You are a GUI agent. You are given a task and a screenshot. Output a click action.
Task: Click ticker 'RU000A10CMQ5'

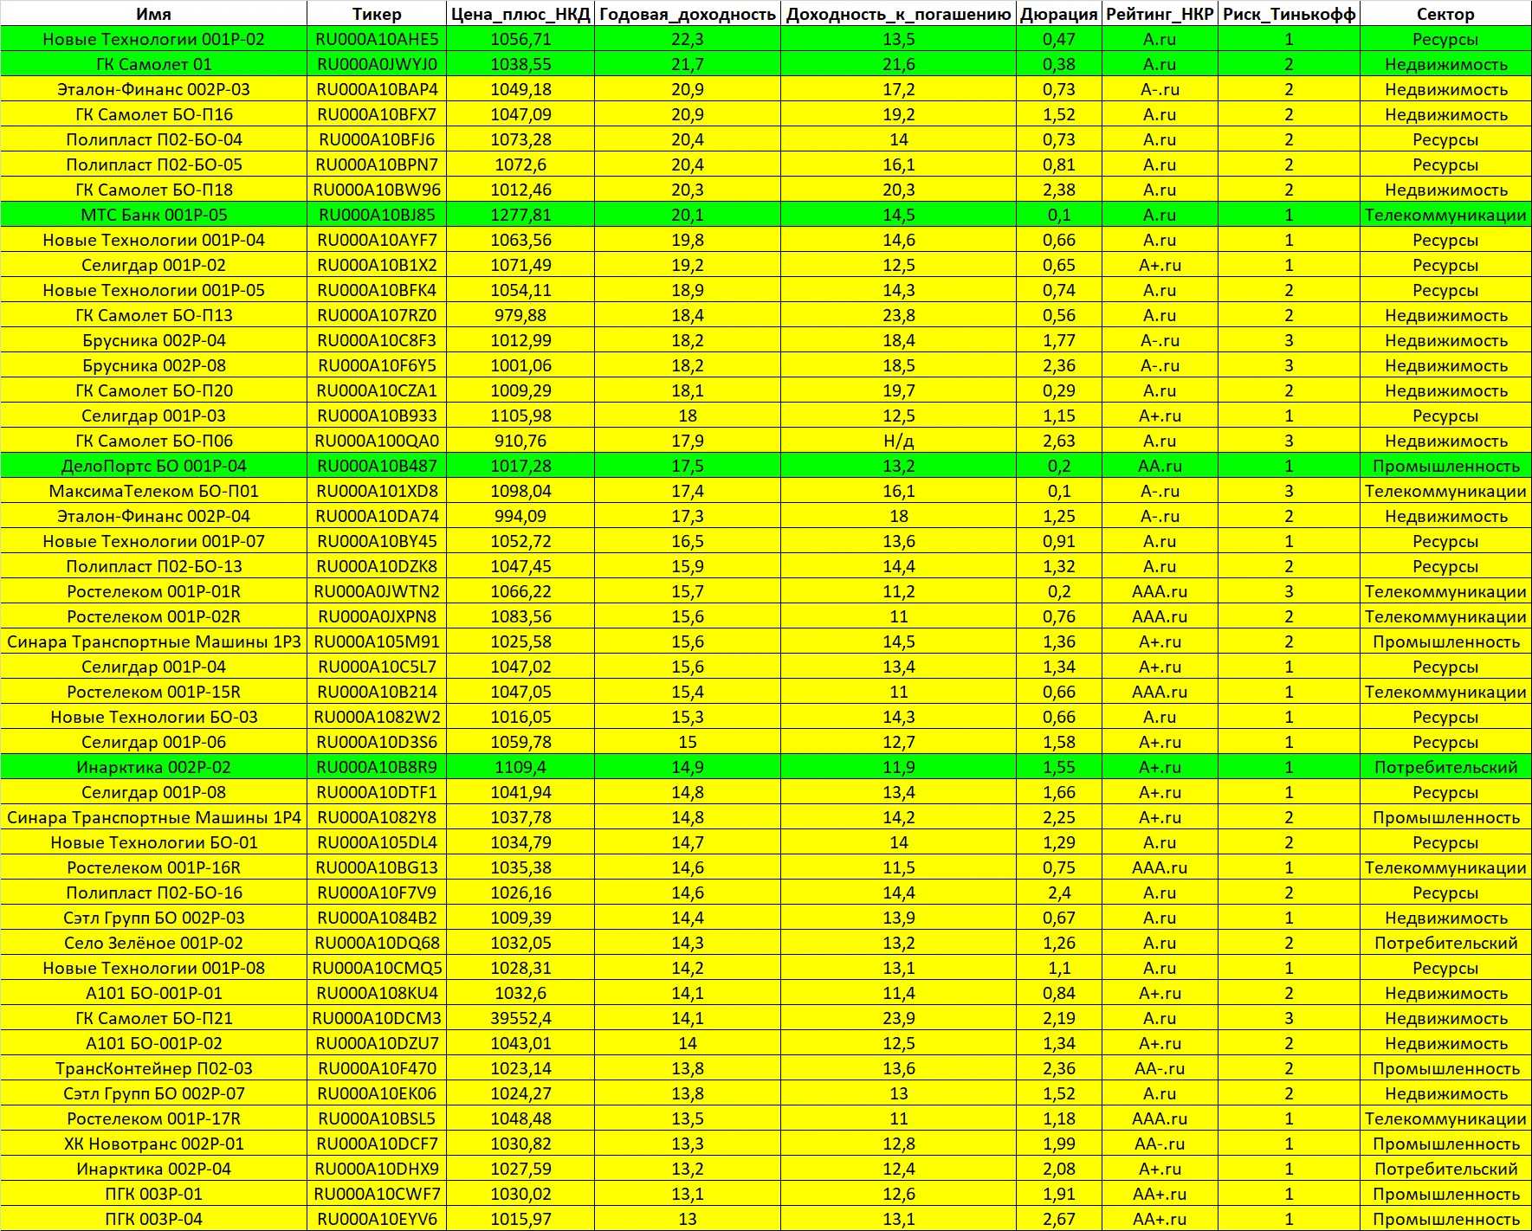pos(378,968)
